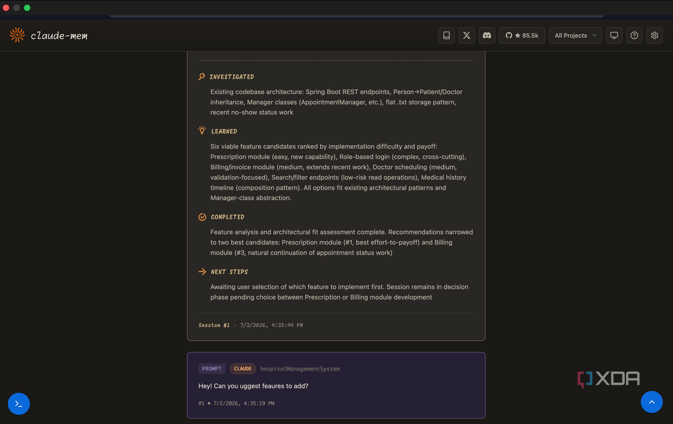Click the Learned lightbulb icon
The width and height of the screenshot is (673, 424).
pos(202,130)
